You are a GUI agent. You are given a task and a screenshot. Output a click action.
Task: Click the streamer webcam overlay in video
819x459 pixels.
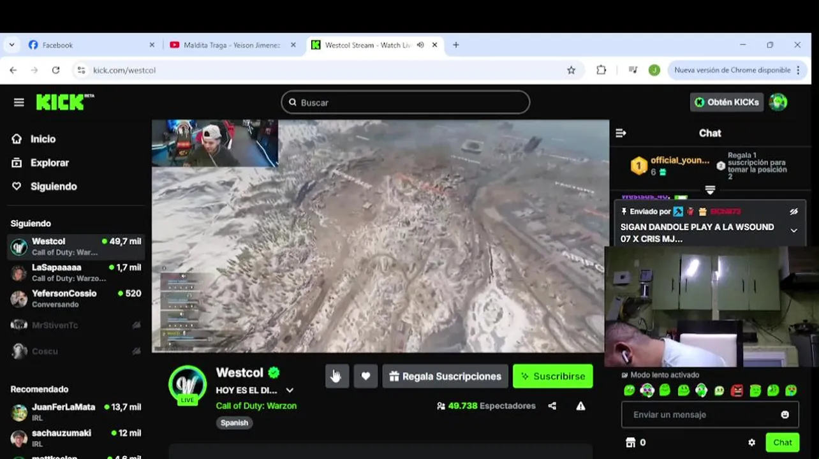pyautogui.click(x=215, y=143)
